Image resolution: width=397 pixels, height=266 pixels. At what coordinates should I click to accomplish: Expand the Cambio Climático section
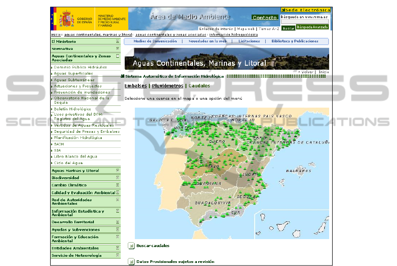(x=118, y=185)
